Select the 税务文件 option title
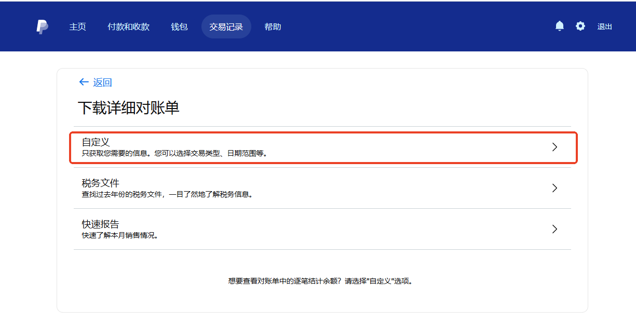The height and width of the screenshot is (336, 636). 101,183
